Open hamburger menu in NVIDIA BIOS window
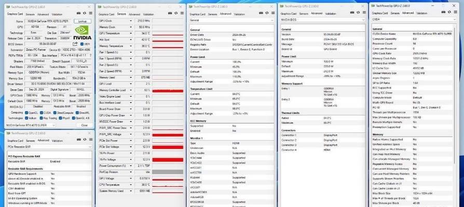 tap(364, 13)
